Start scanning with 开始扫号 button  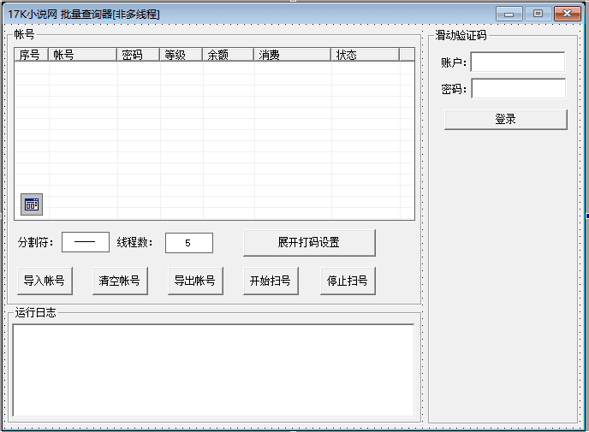pyautogui.click(x=271, y=281)
